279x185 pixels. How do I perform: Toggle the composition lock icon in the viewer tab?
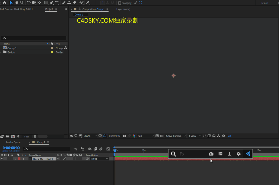click(x=79, y=9)
